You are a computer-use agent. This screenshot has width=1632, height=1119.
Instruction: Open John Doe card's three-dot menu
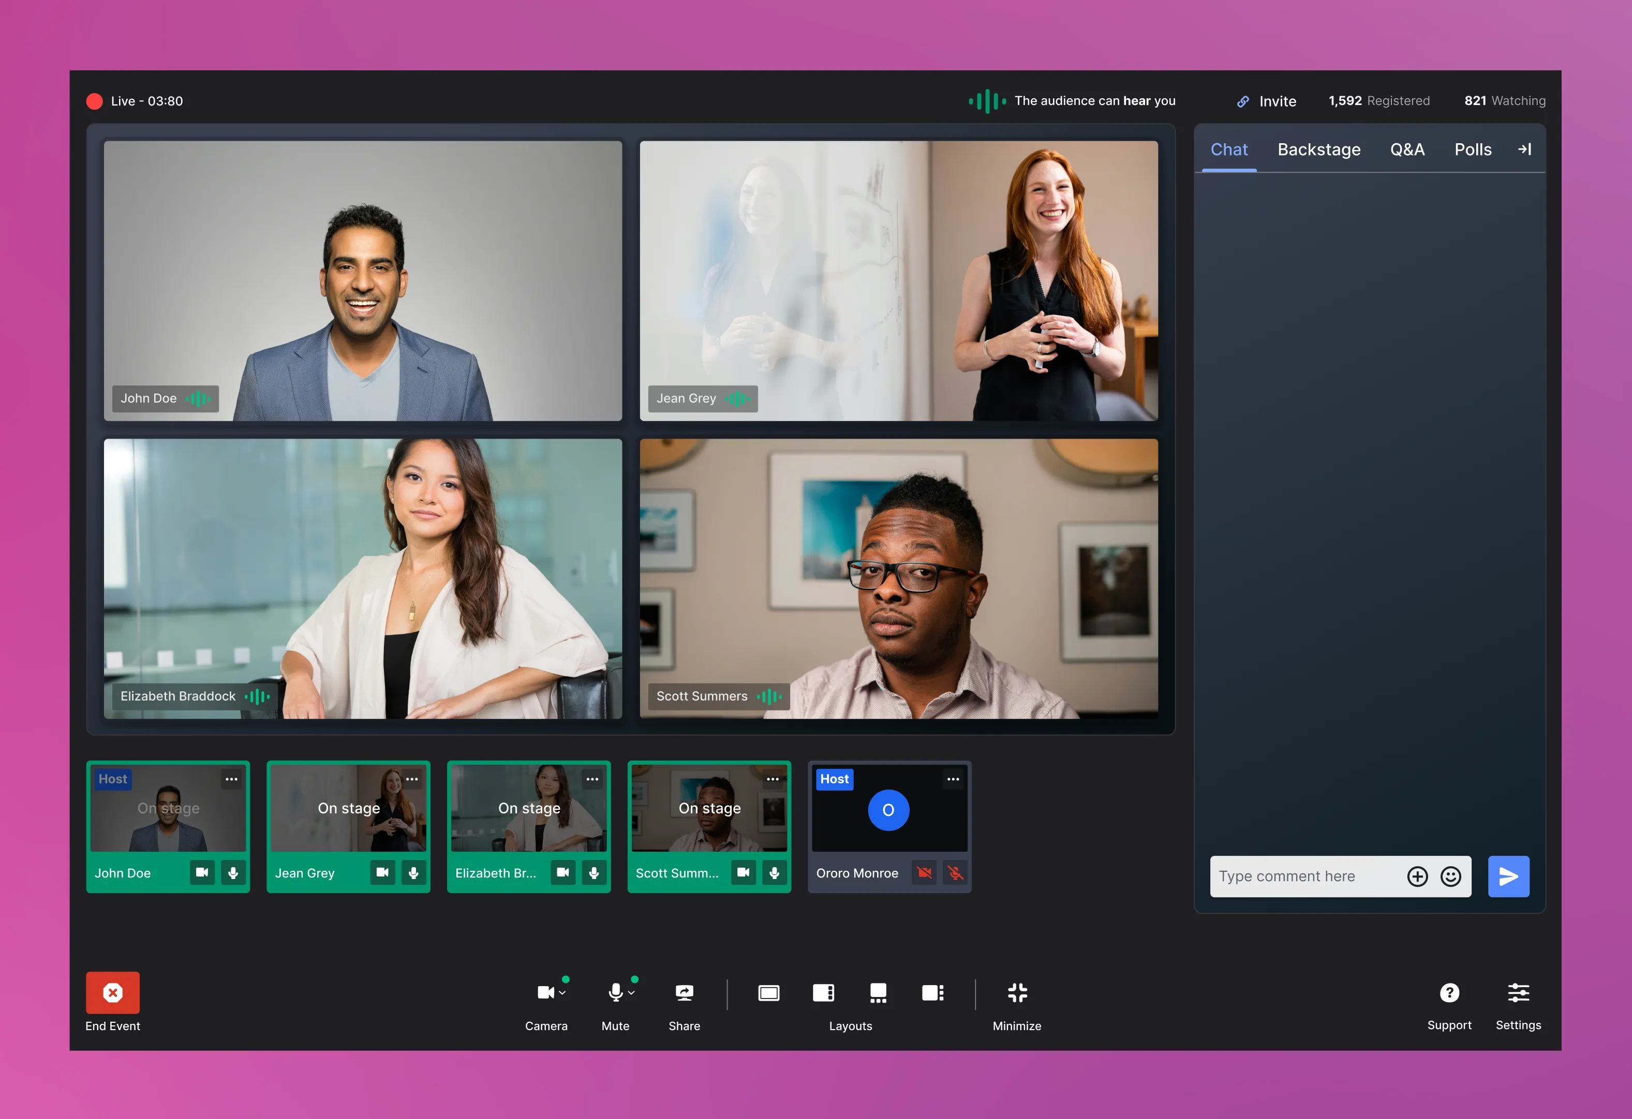pos(231,779)
